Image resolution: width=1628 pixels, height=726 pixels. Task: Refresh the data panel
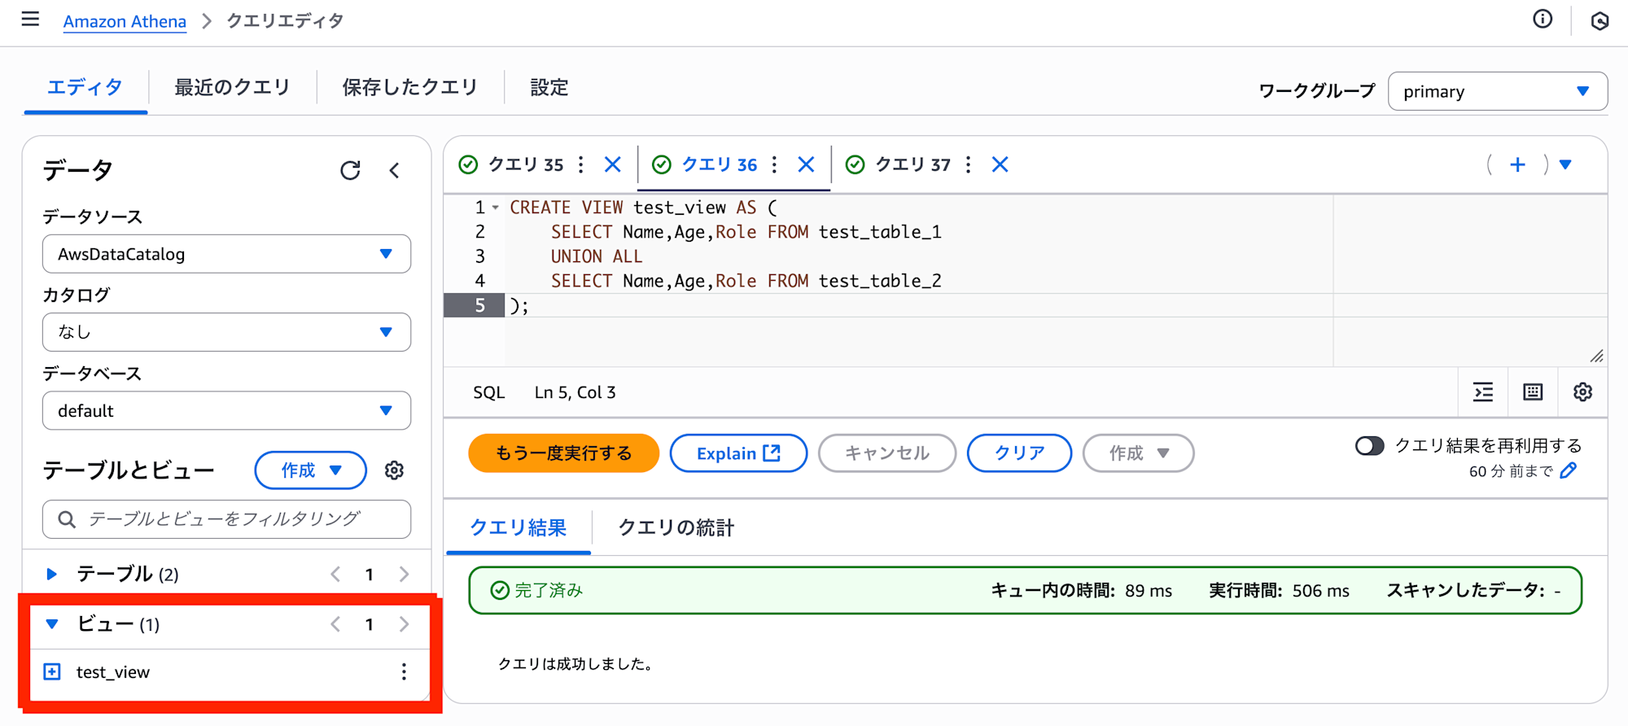(350, 170)
